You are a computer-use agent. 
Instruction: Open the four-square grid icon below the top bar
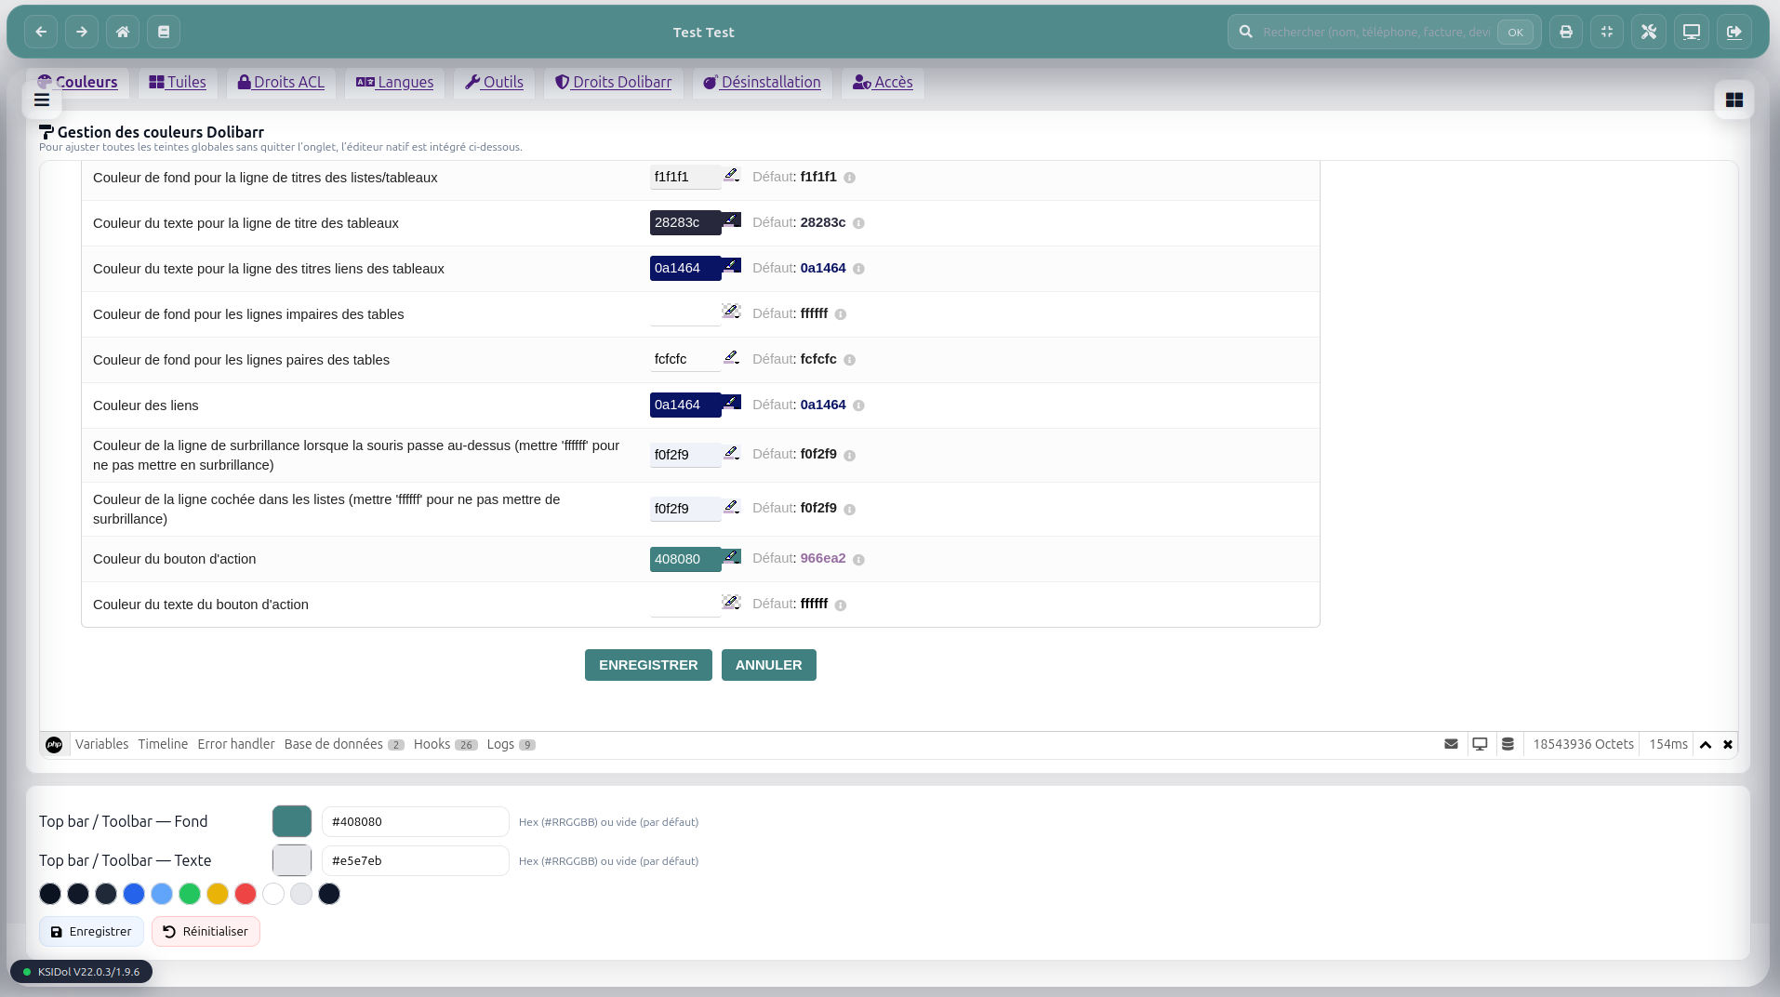coord(1734,100)
